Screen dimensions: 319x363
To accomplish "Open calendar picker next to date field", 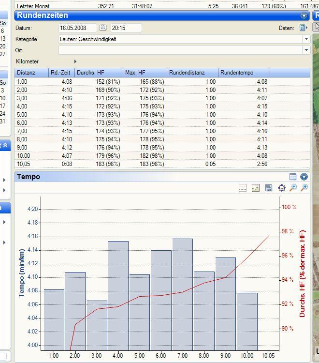I will click(103, 28).
